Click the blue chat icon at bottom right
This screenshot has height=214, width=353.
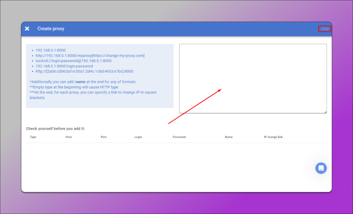[321, 168]
